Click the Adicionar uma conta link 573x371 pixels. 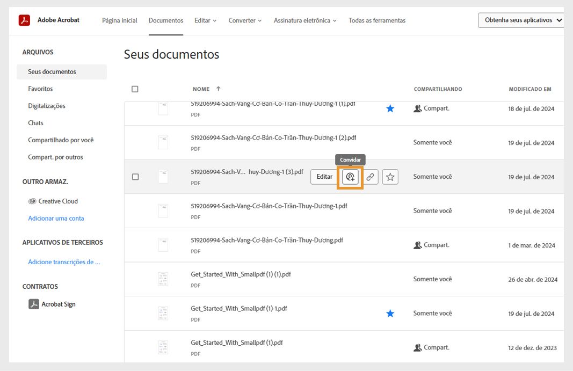click(x=56, y=218)
